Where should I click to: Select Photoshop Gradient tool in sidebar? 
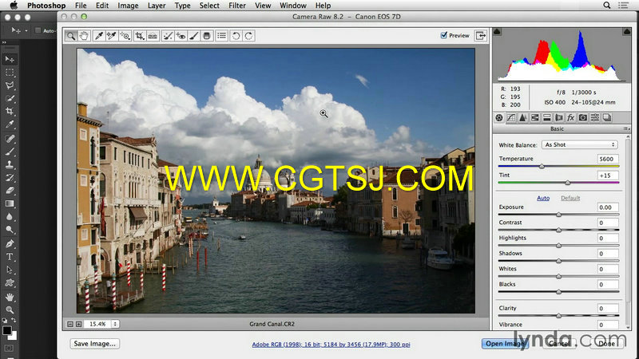coord(10,203)
